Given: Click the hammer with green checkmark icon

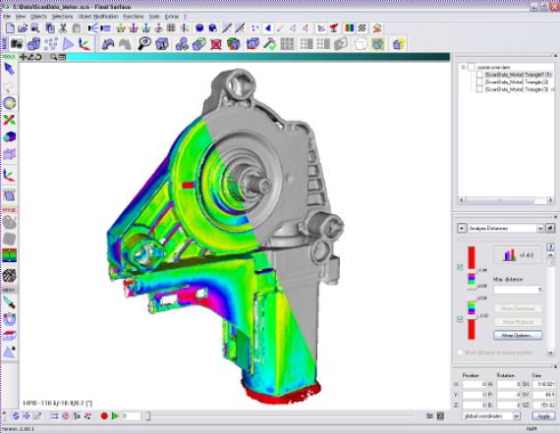Looking at the screenshot, I should (270, 44).
